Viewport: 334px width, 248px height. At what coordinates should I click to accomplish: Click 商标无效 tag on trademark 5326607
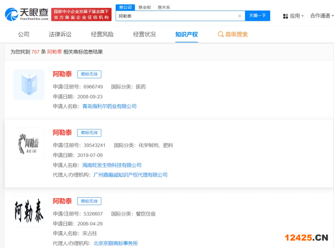coord(89,201)
